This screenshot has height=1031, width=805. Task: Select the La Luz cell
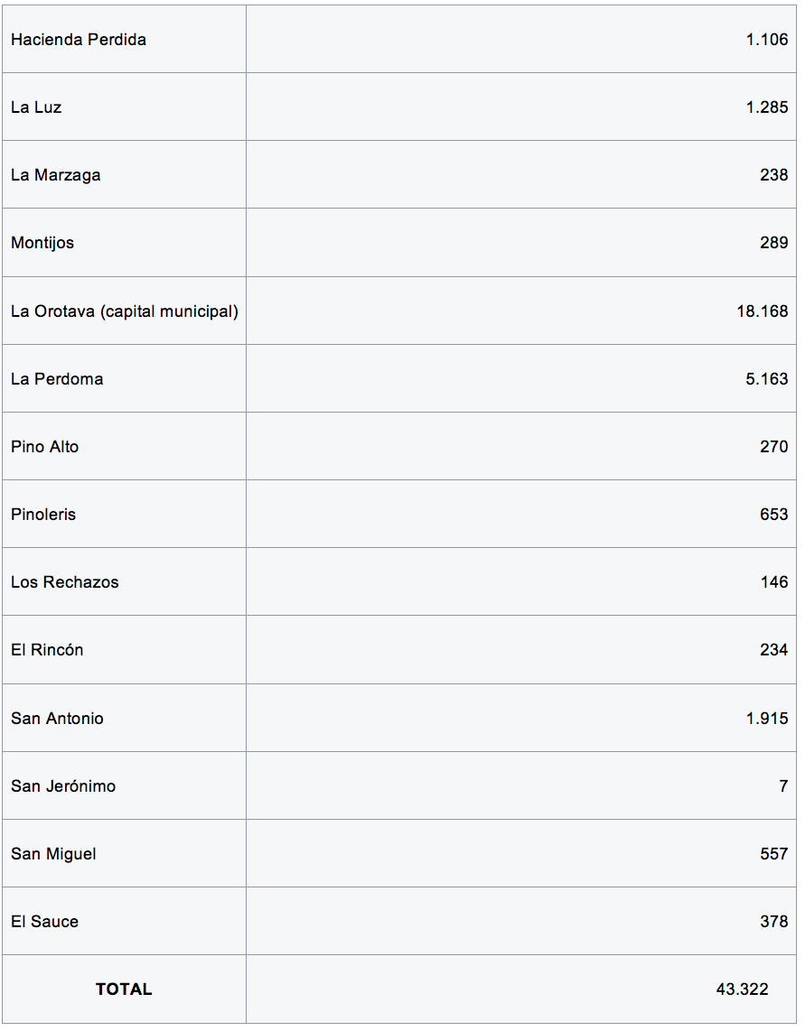(x=36, y=107)
